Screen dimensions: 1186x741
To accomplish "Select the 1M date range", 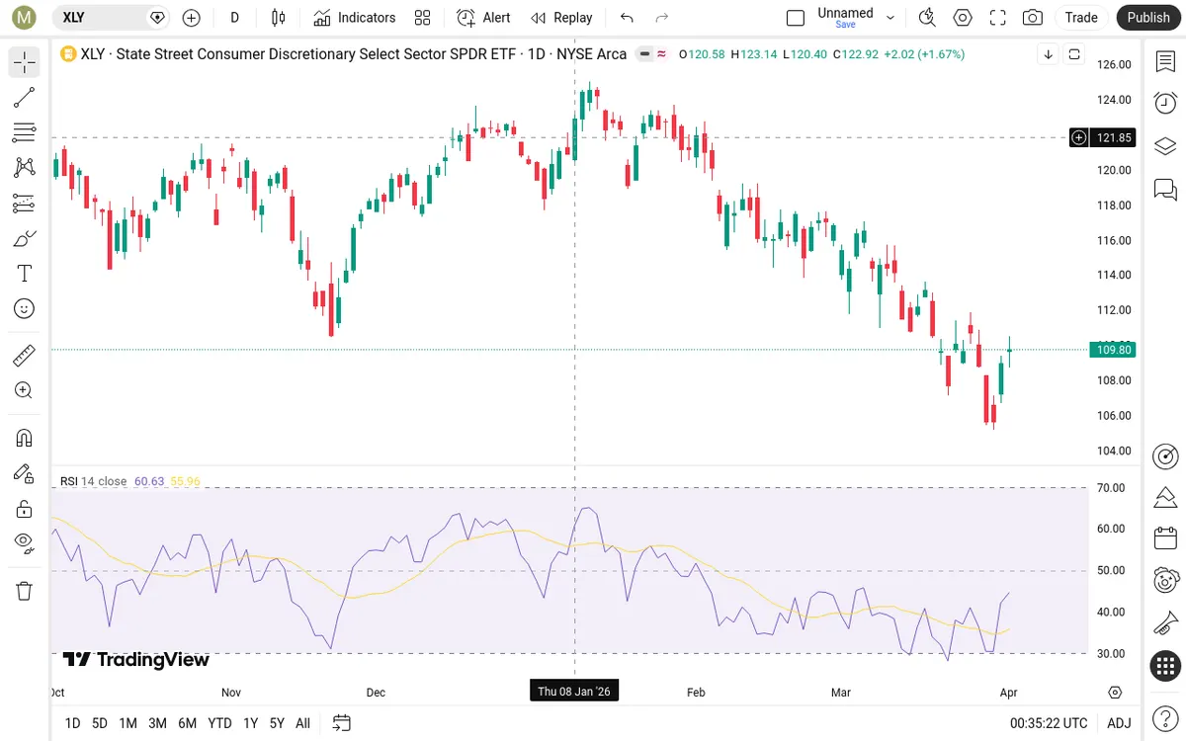I will point(127,723).
